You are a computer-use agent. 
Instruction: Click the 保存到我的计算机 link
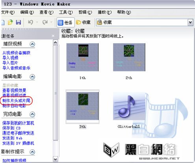(x=18, y=123)
